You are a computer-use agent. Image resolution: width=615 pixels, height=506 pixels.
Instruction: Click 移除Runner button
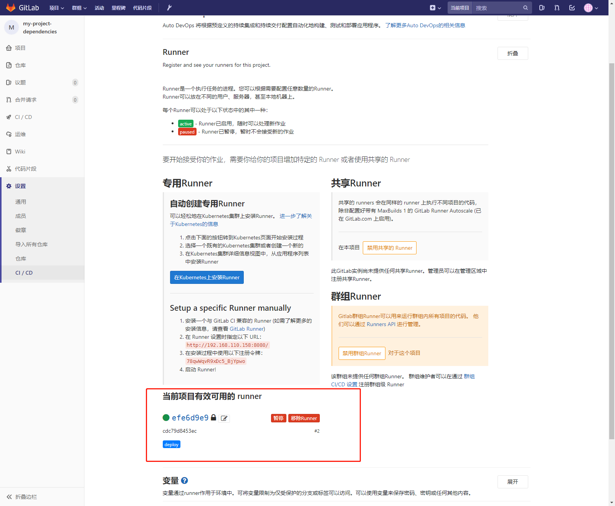pos(304,418)
